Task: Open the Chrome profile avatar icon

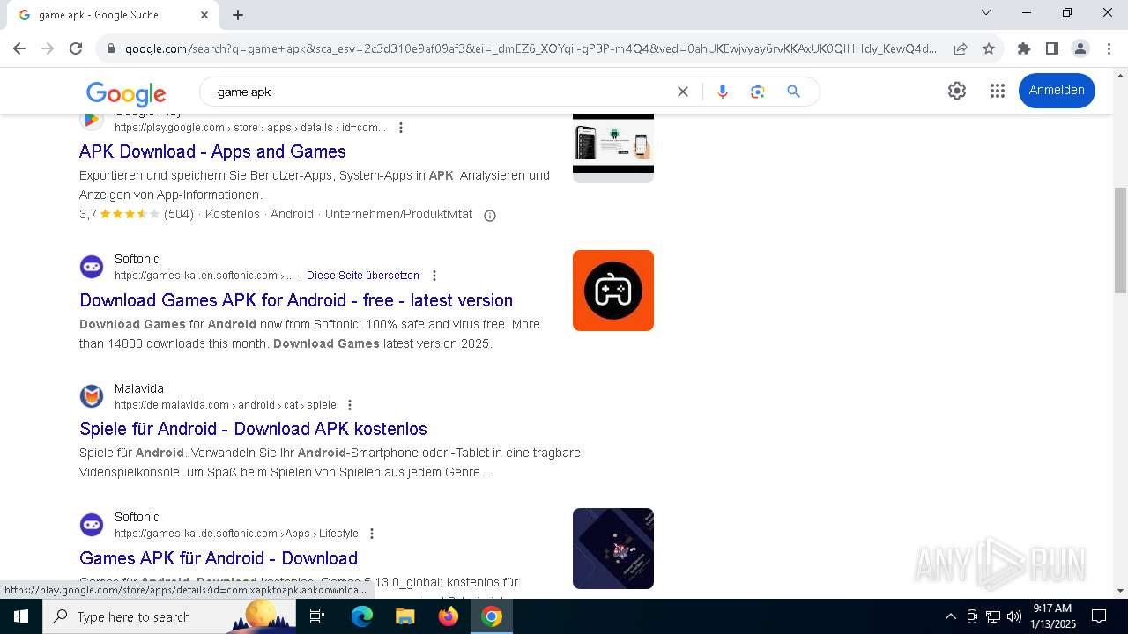Action: pos(1080,49)
